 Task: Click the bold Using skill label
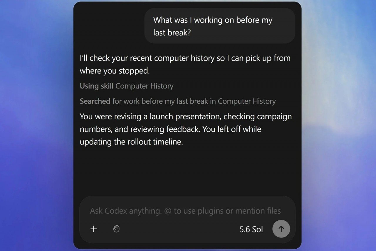pos(97,86)
